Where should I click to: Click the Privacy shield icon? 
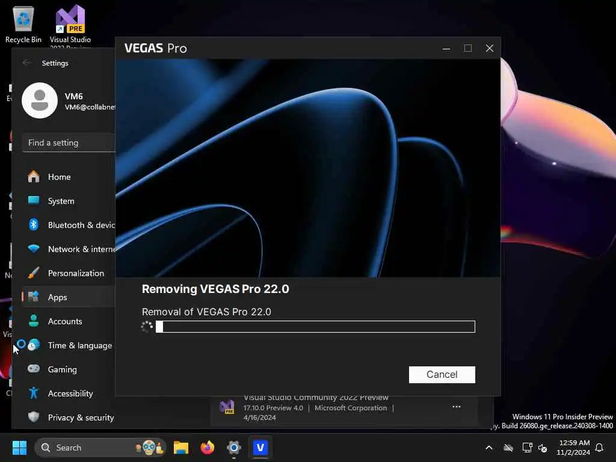pyautogui.click(x=34, y=417)
